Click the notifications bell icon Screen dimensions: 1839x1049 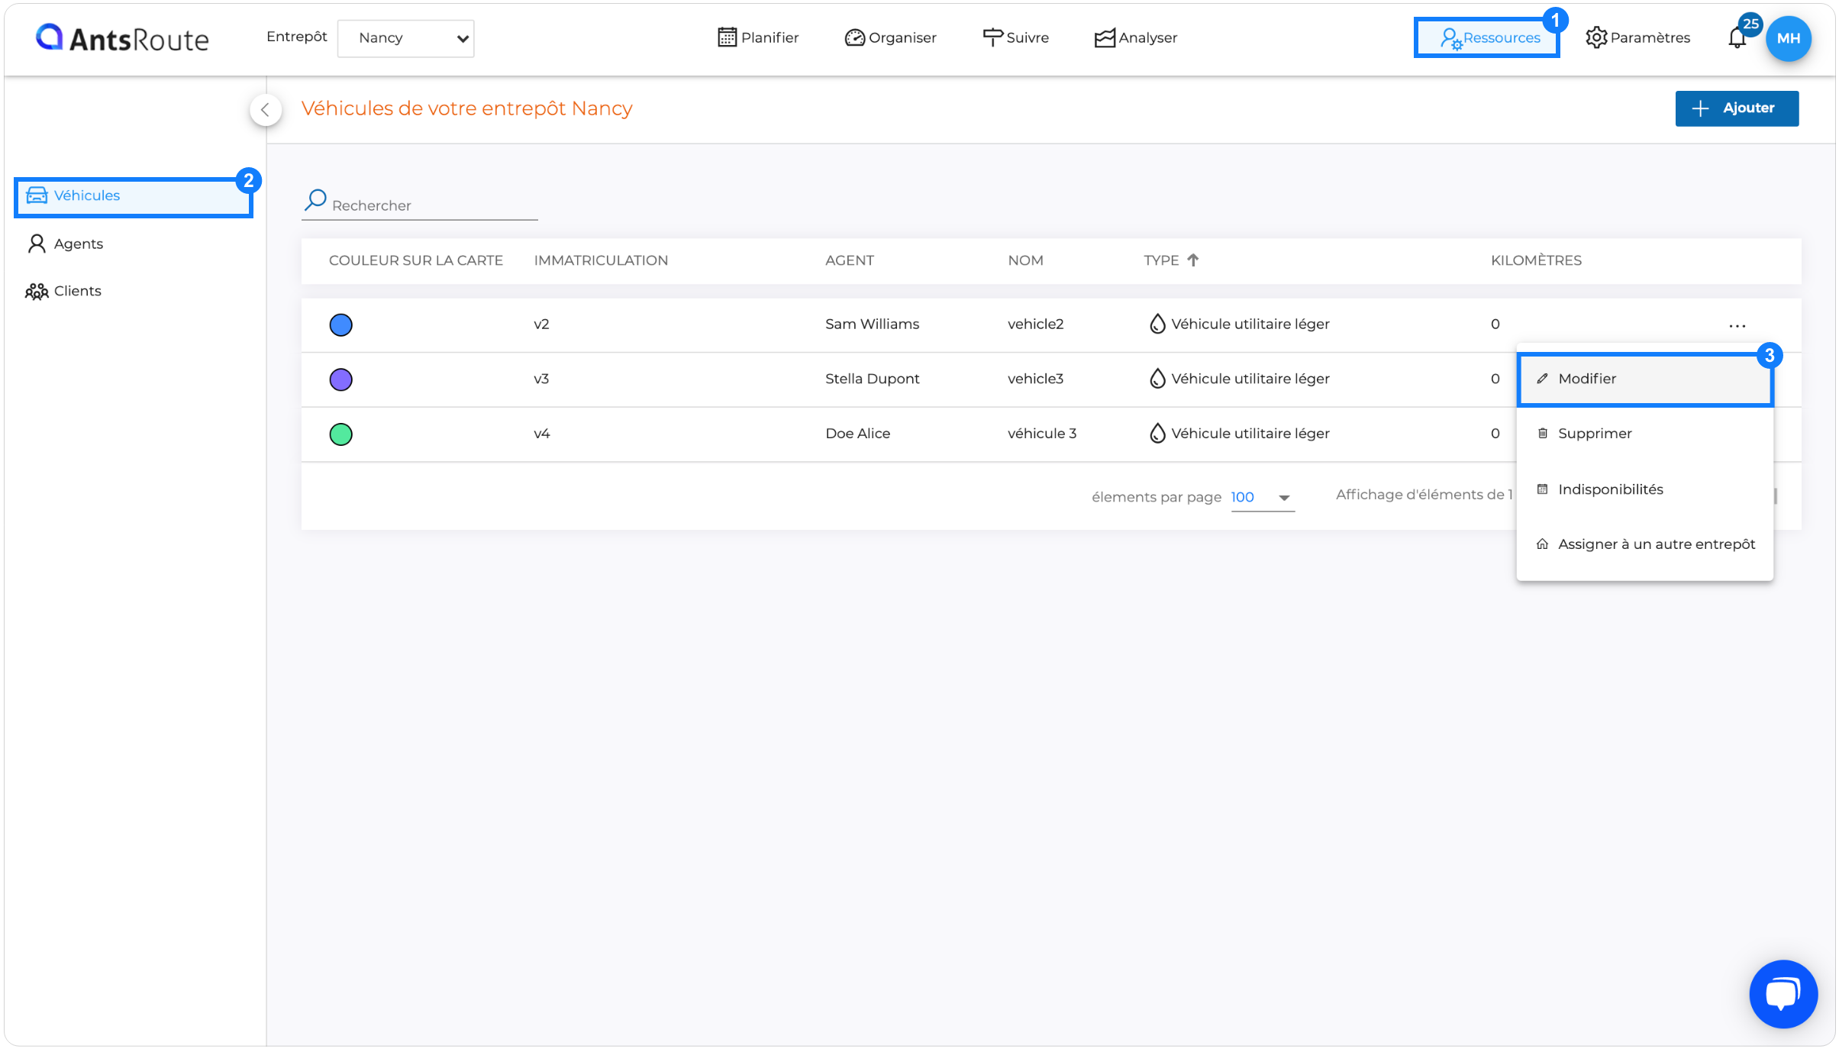point(1737,38)
